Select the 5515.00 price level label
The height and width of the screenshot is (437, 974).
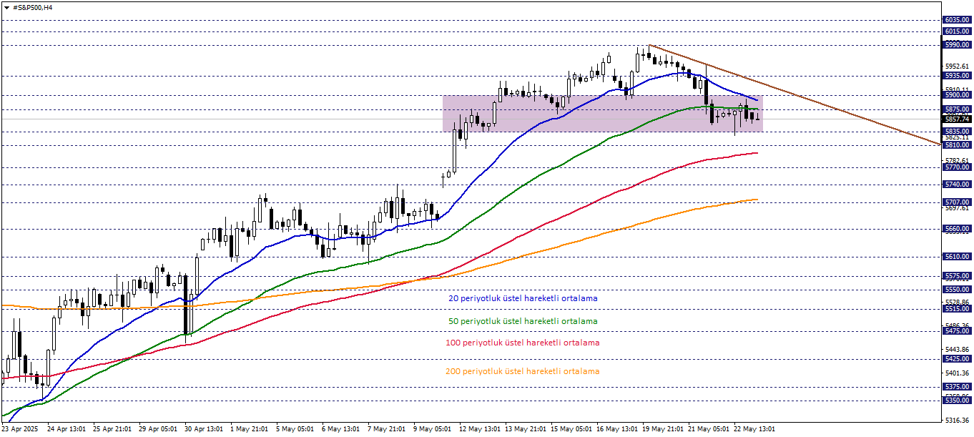[x=957, y=308]
